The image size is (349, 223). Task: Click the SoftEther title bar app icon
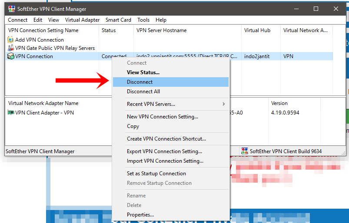click(x=12, y=9)
